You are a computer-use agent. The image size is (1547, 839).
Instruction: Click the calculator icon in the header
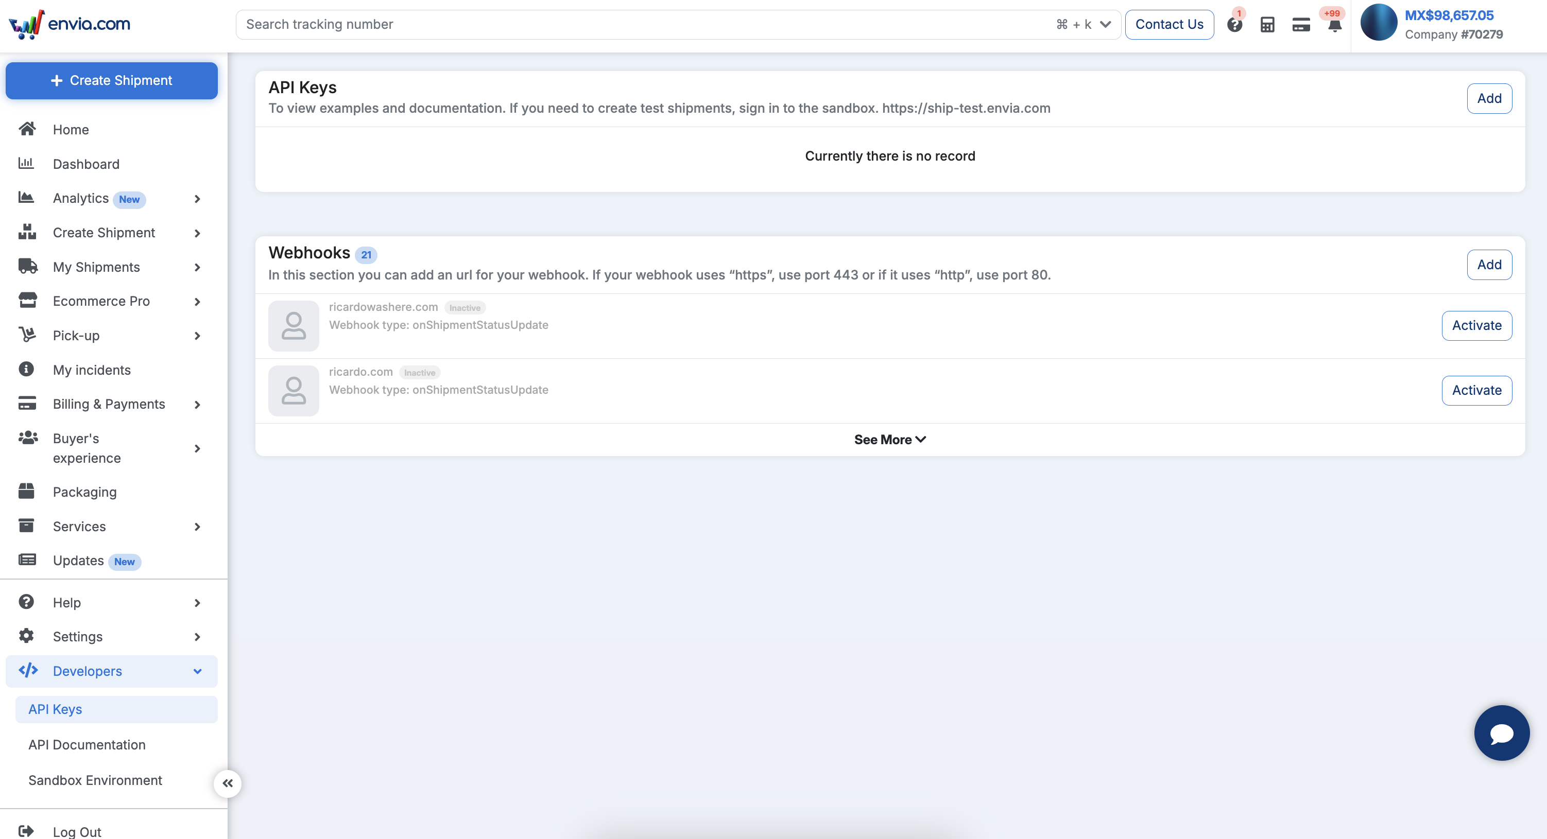[1267, 25]
